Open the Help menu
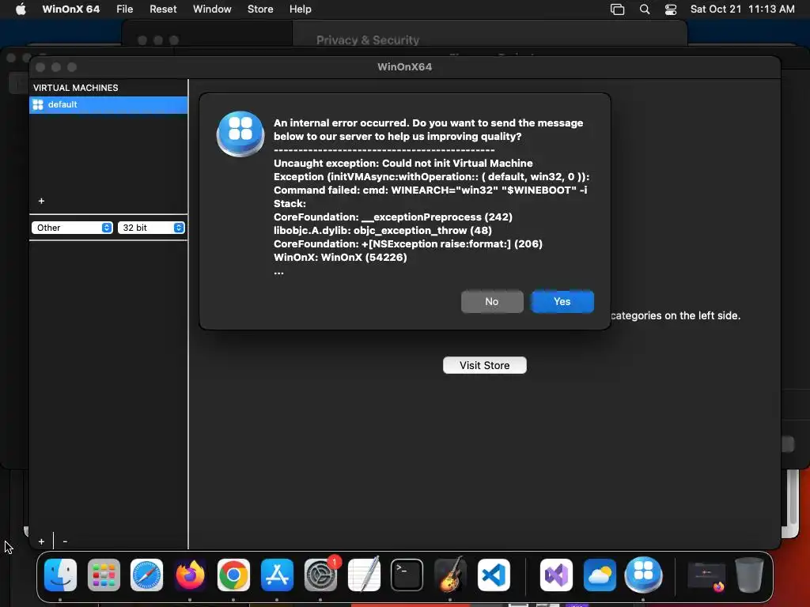Screen dimensions: 810x607 point(300,9)
